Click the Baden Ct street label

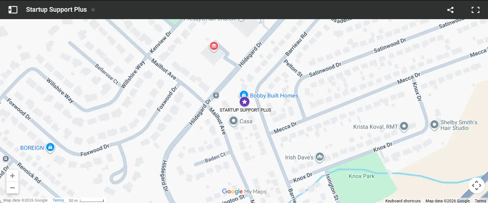pyautogui.click(x=215, y=158)
